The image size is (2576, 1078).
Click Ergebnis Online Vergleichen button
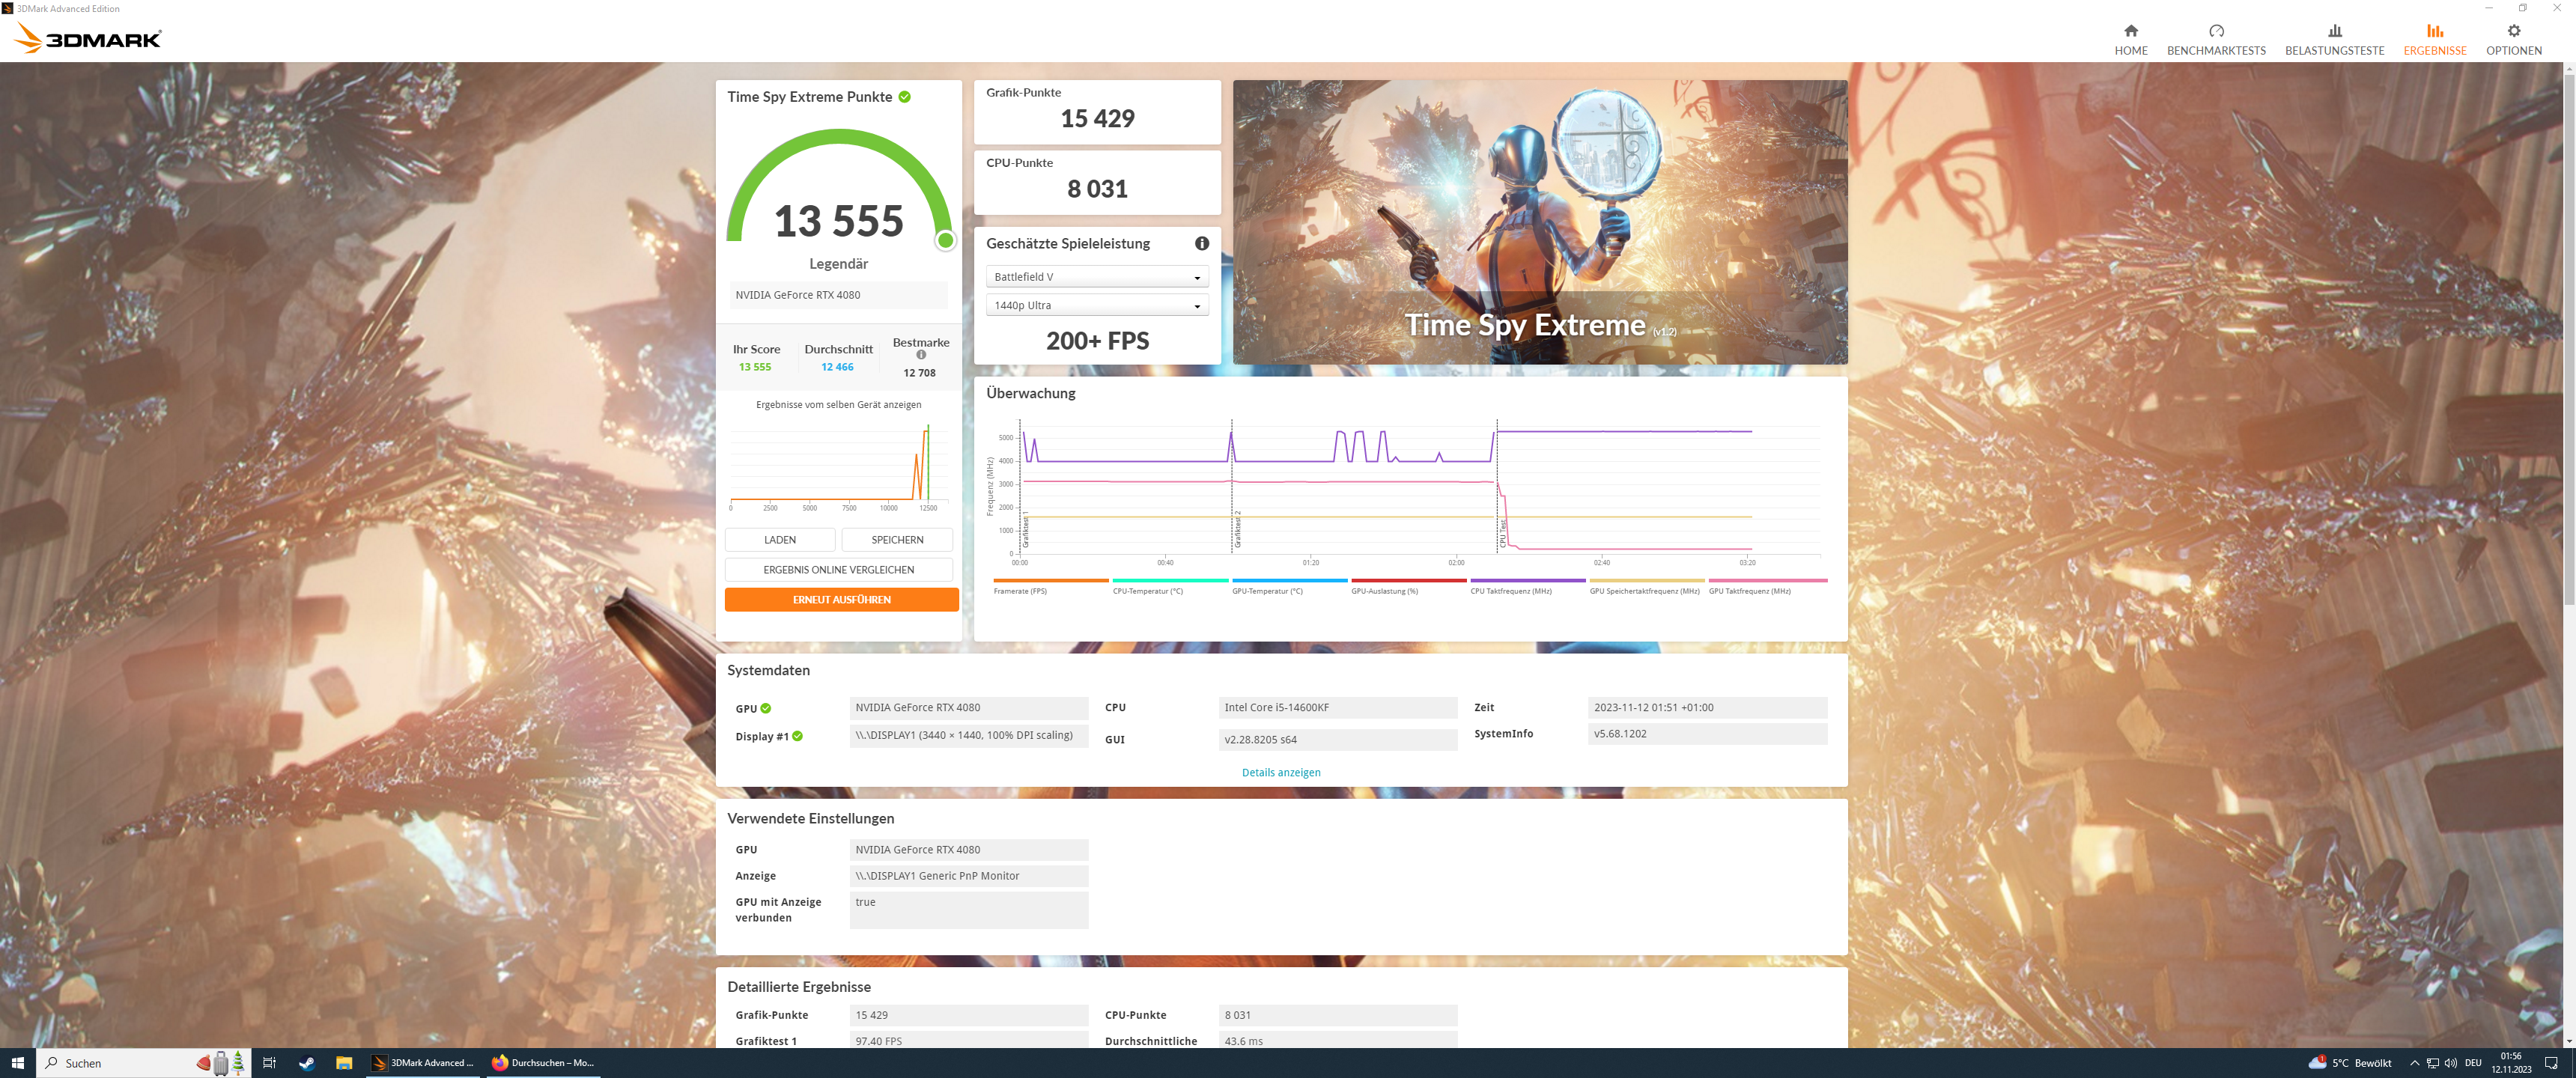[838, 569]
